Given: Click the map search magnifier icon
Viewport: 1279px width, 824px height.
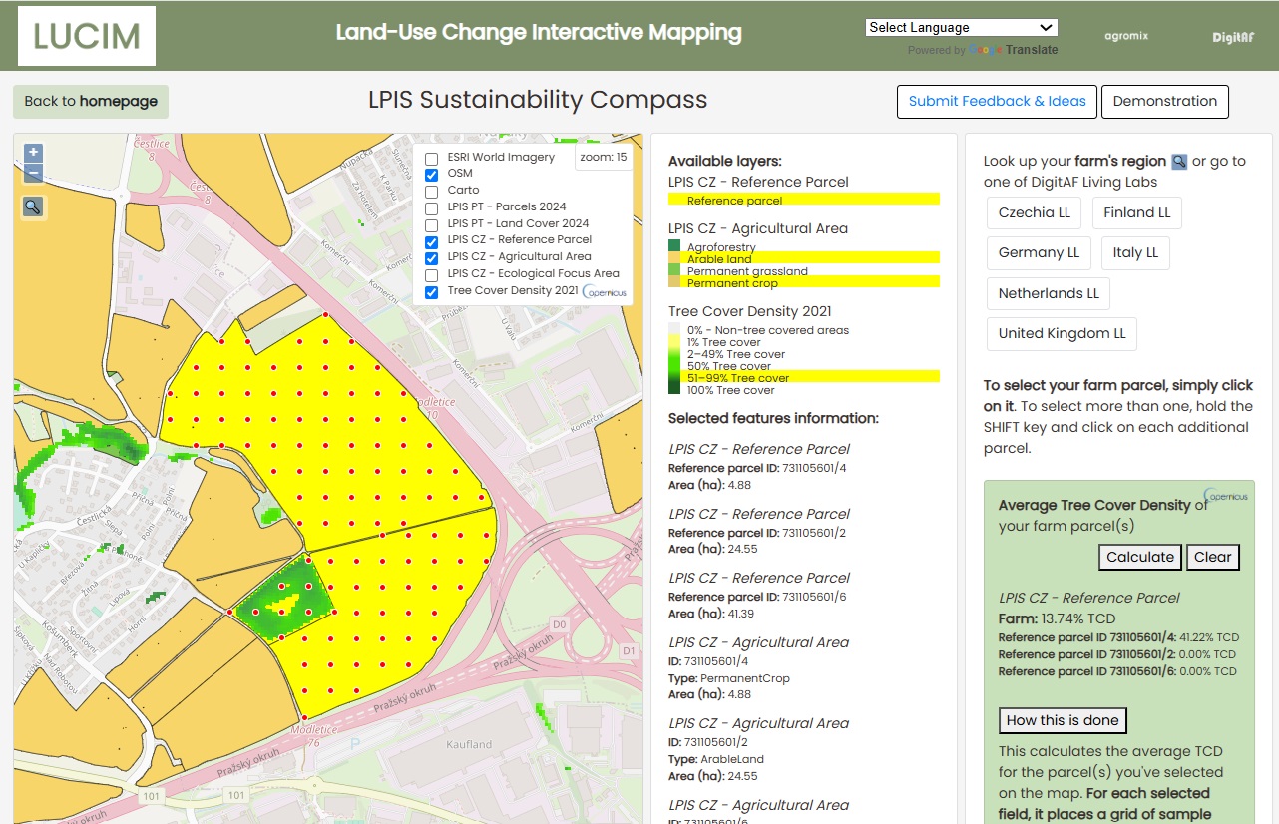Looking at the screenshot, I should click(33, 206).
